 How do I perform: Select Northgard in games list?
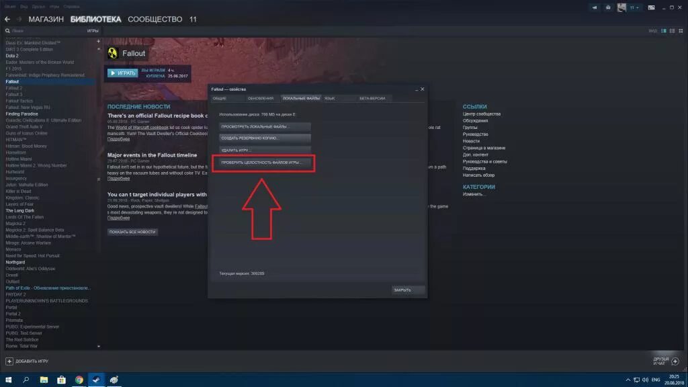tap(15, 262)
